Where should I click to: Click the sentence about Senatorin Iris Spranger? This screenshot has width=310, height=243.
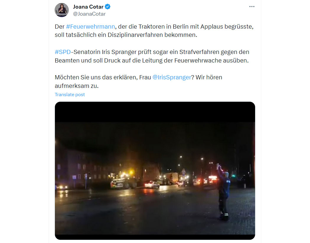tap(152, 56)
